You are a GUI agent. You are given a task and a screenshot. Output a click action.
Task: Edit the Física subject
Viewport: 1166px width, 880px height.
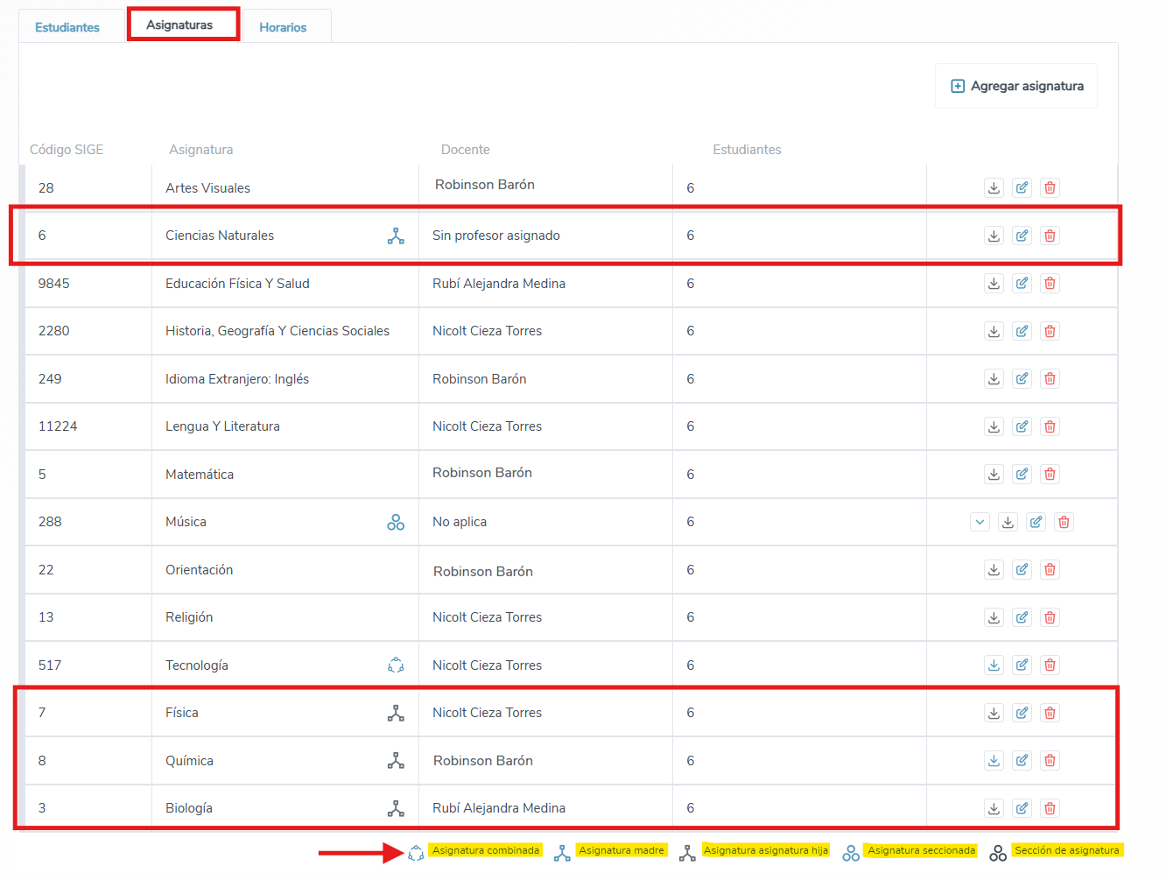pos(1022,713)
